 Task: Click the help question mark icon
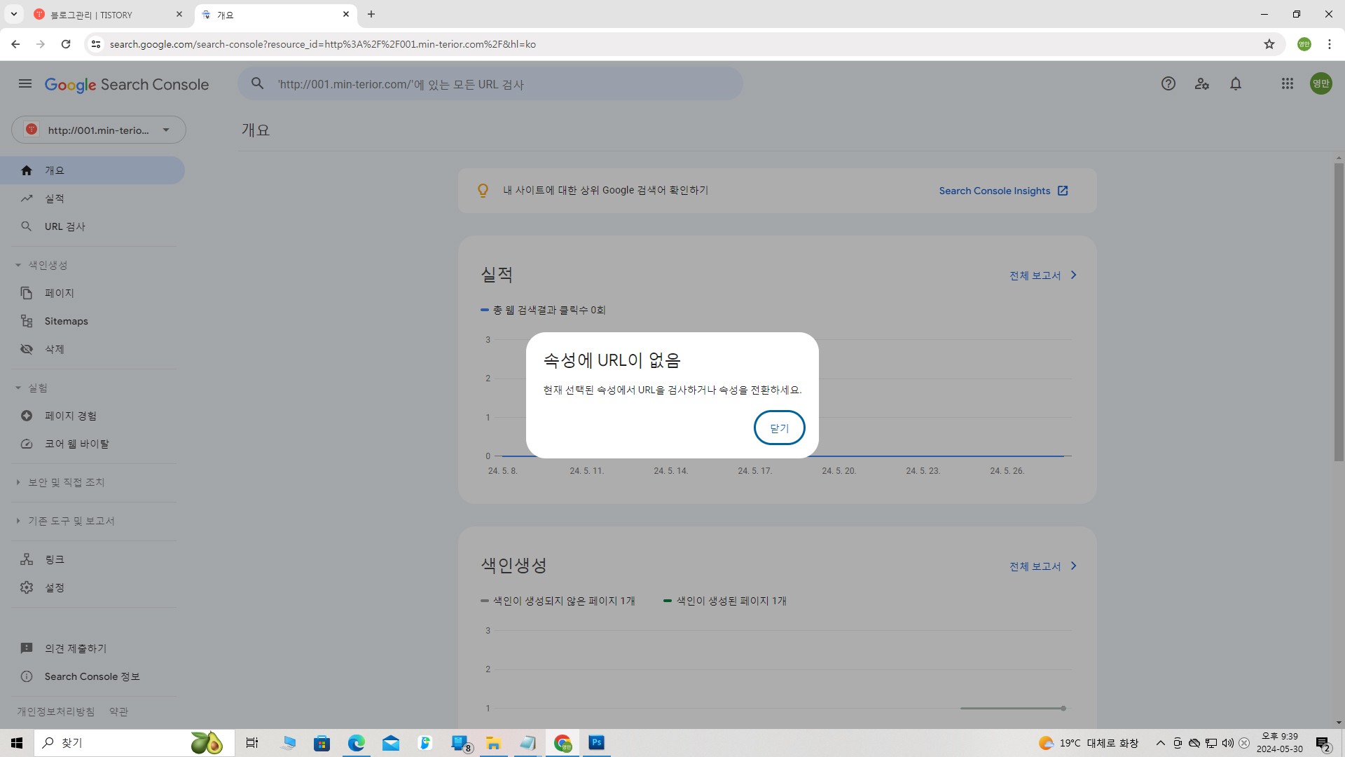[x=1168, y=84]
